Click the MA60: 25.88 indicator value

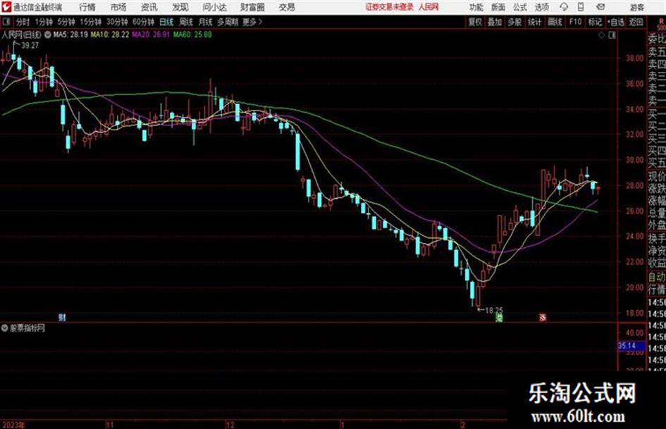click(x=192, y=35)
